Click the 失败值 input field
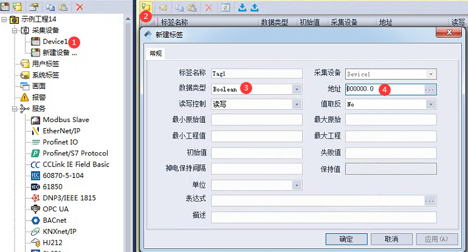The width and height of the screenshot is (468, 252). click(391, 153)
